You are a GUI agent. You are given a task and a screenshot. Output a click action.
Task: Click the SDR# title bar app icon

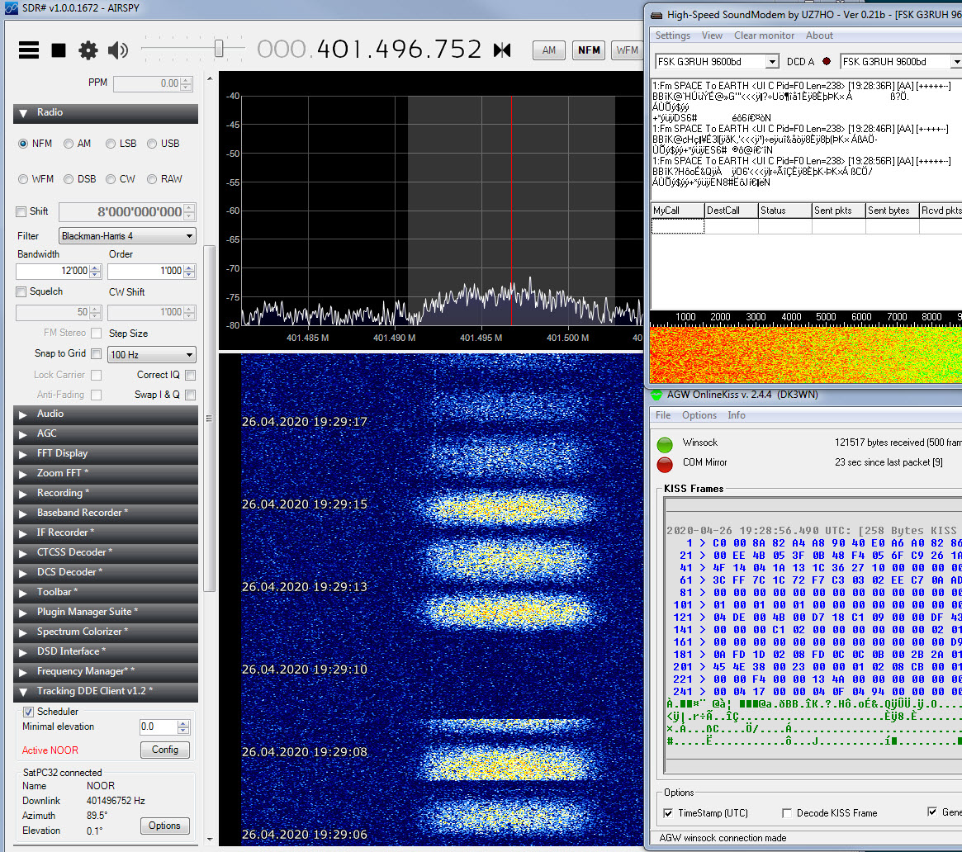pos(11,8)
